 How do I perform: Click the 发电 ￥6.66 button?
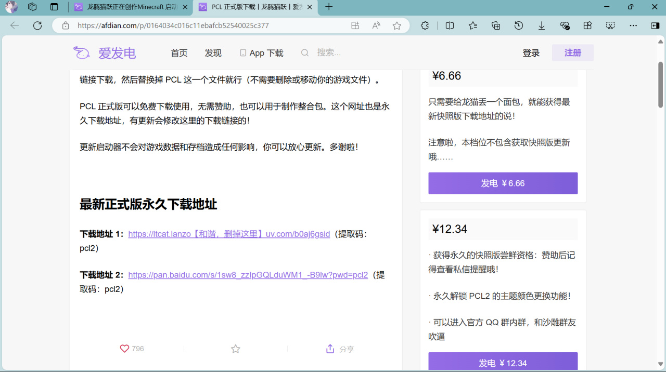(503, 183)
